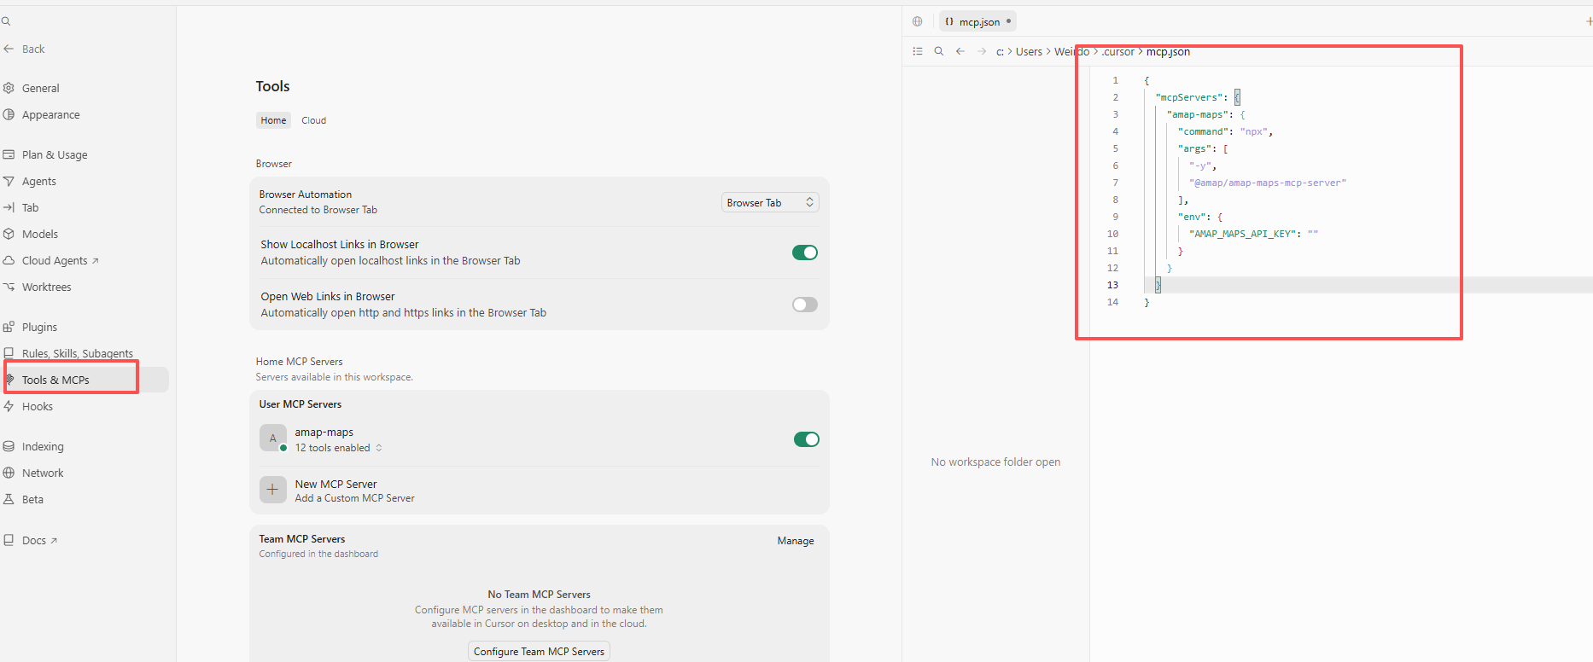Screen dimensions: 1593x662
Task: Disable Show Localhost Links in Browser
Action: 805,253
